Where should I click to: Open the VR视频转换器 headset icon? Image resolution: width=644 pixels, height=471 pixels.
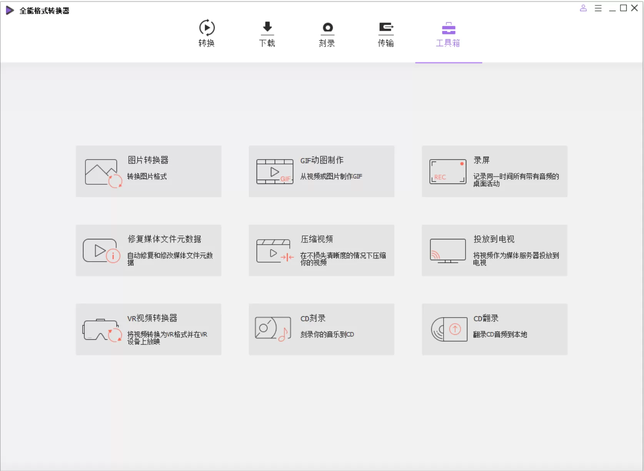coord(102,330)
